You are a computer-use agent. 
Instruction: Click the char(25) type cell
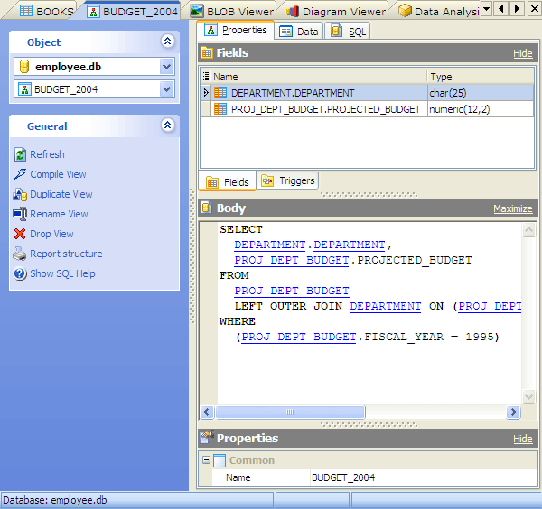pos(481,93)
